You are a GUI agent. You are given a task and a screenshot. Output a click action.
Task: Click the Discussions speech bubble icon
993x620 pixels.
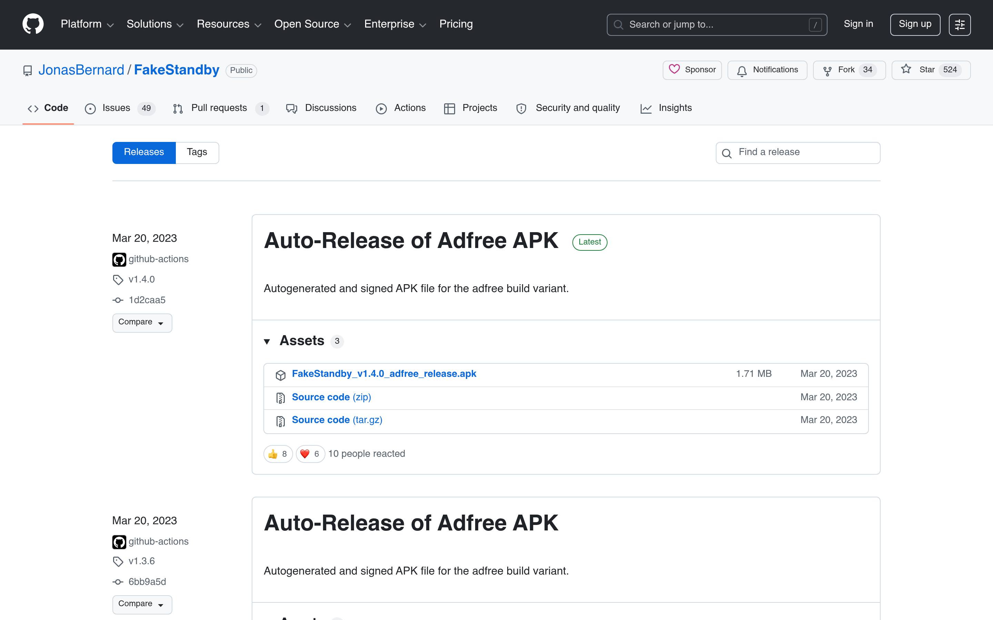point(292,108)
